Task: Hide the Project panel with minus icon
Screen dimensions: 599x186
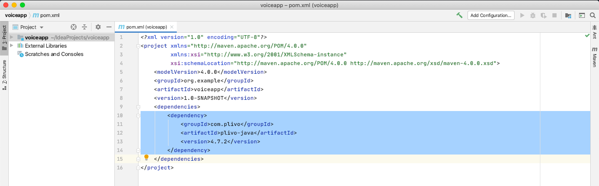Action: point(109,27)
